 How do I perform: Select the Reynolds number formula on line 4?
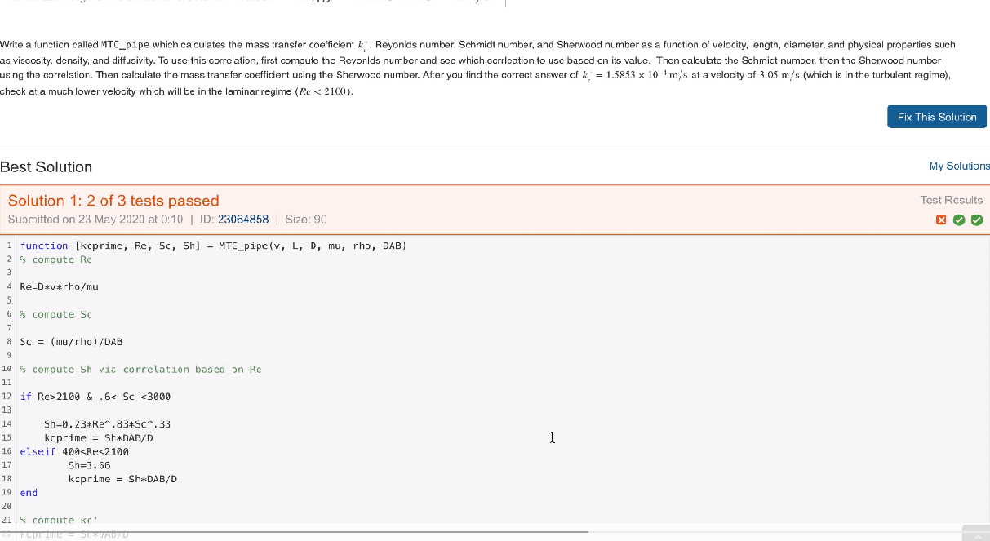[59, 286]
